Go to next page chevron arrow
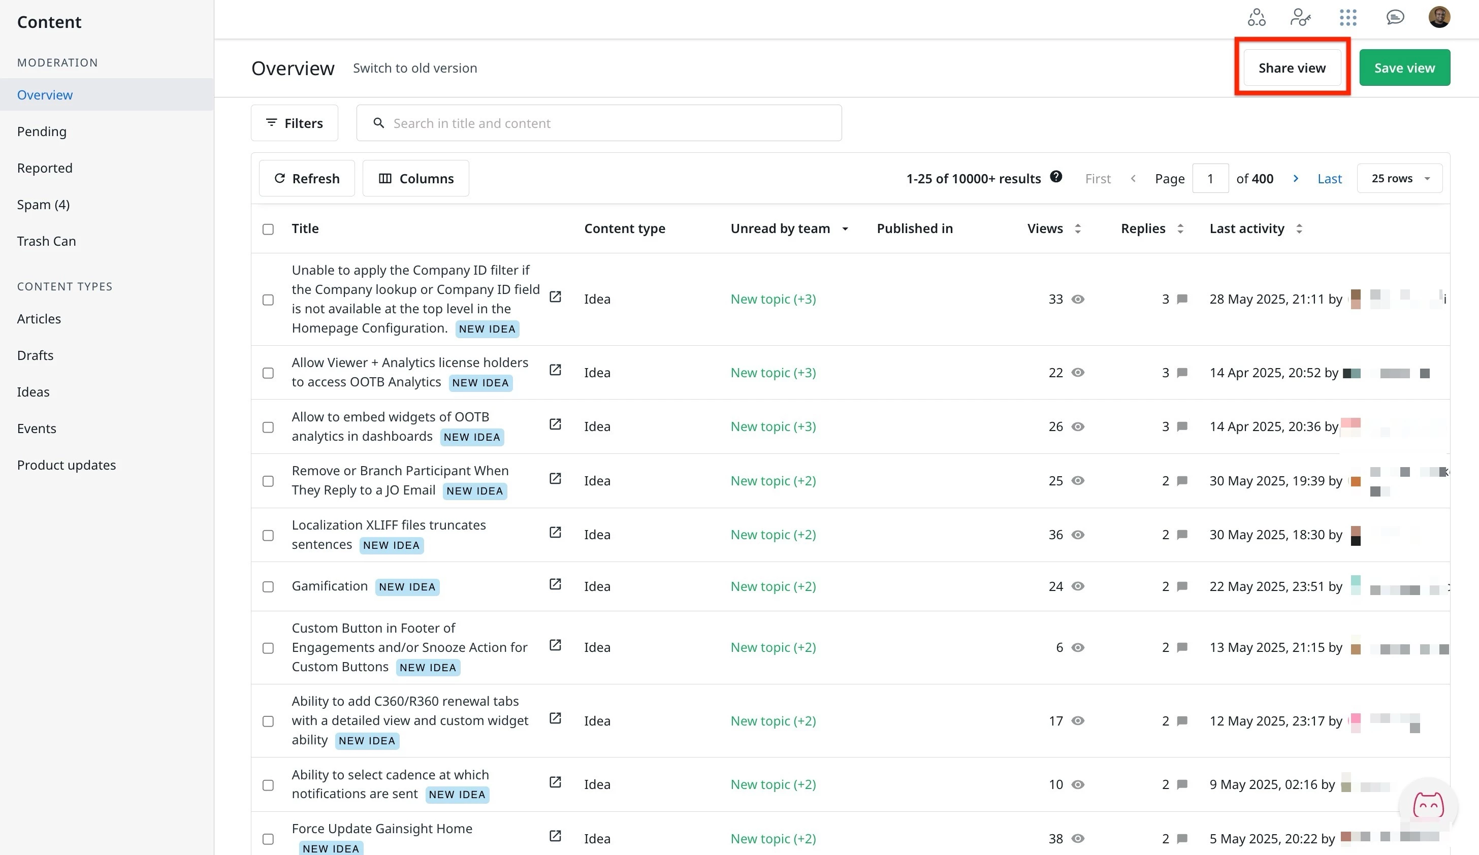 pos(1296,178)
